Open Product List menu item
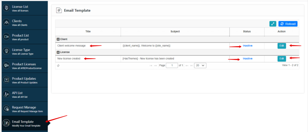This screenshot has width=308, height=132. [25, 37]
